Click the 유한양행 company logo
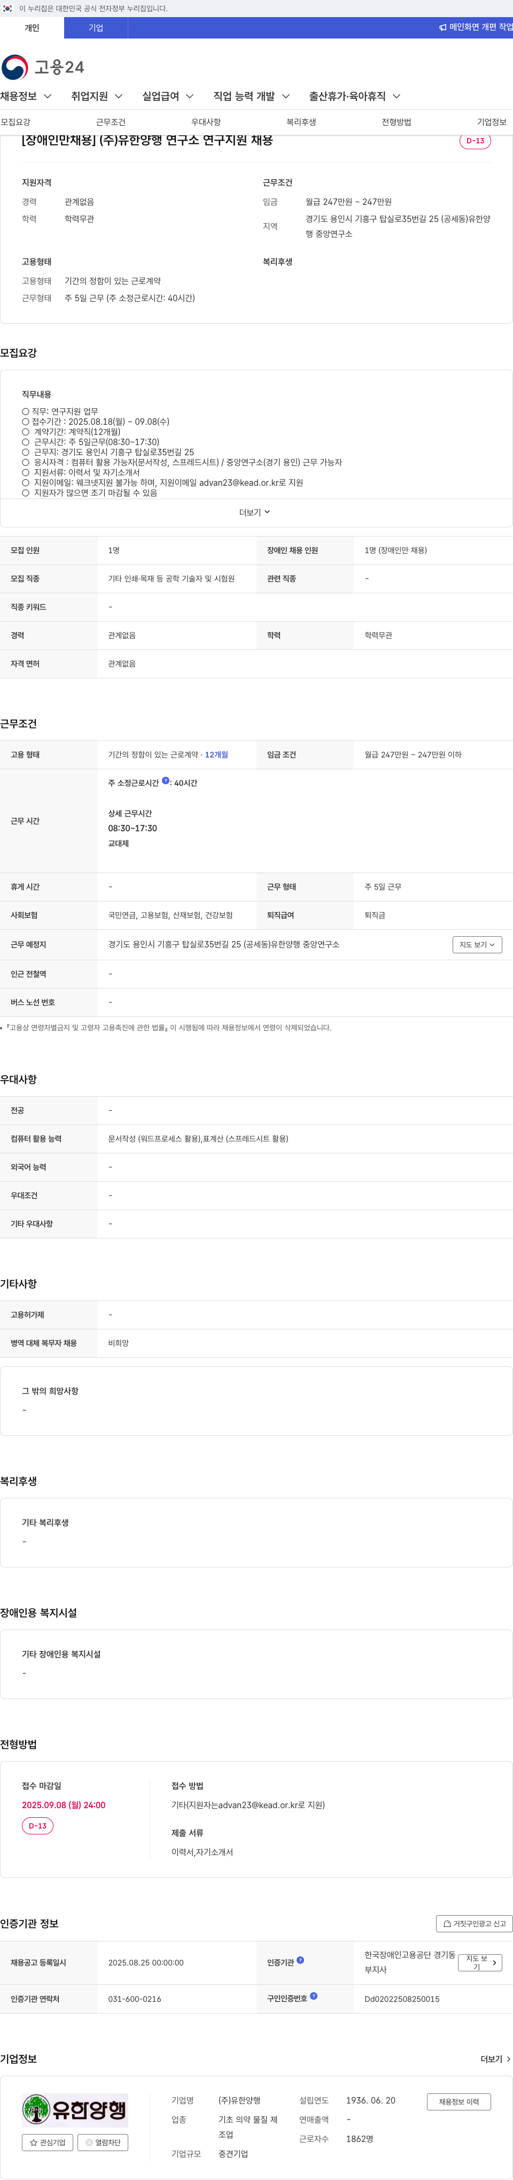The height and width of the screenshot is (2180, 513). [74, 2110]
